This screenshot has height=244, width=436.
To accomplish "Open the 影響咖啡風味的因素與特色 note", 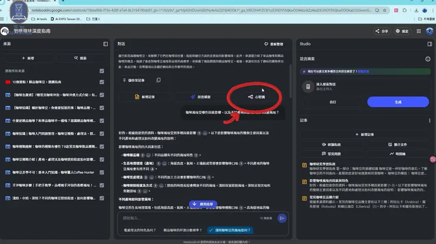I will click(365, 185).
